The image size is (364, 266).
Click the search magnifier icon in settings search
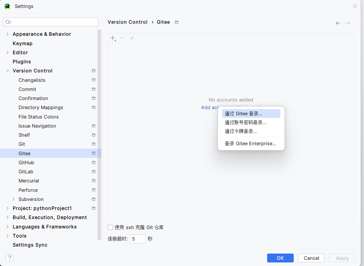pos(8,22)
